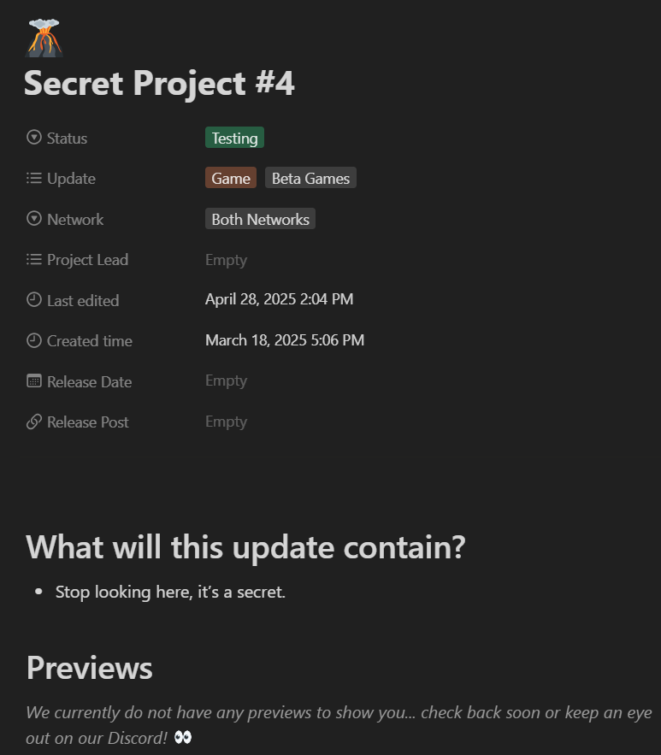Viewport: 661px width, 755px height.
Task: Click the Network property select icon
Action: coord(33,219)
